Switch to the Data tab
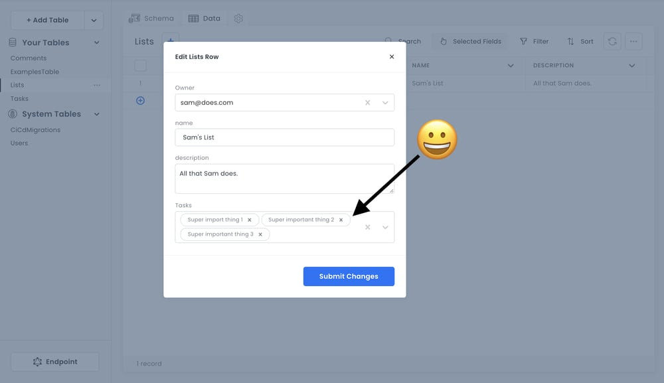The width and height of the screenshot is (664, 383). pyautogui.click(x=205, y=19)
